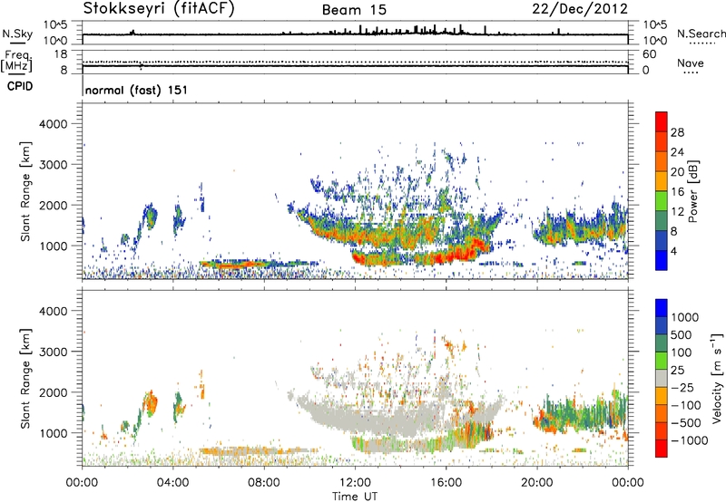The image size is (726, 502).
Task: Click the date '22/Dec/2012'
Action: pyautogui.click(x=580, y=9)
